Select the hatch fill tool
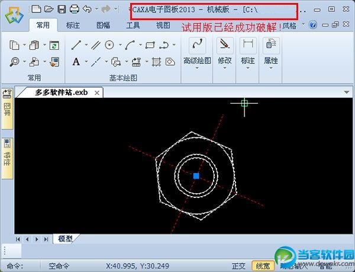Viewport: 355px width, 272px height. [x=156, y=62]
